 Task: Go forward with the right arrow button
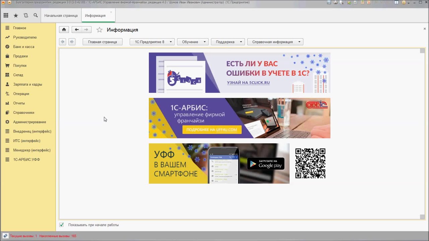[86, 29]
